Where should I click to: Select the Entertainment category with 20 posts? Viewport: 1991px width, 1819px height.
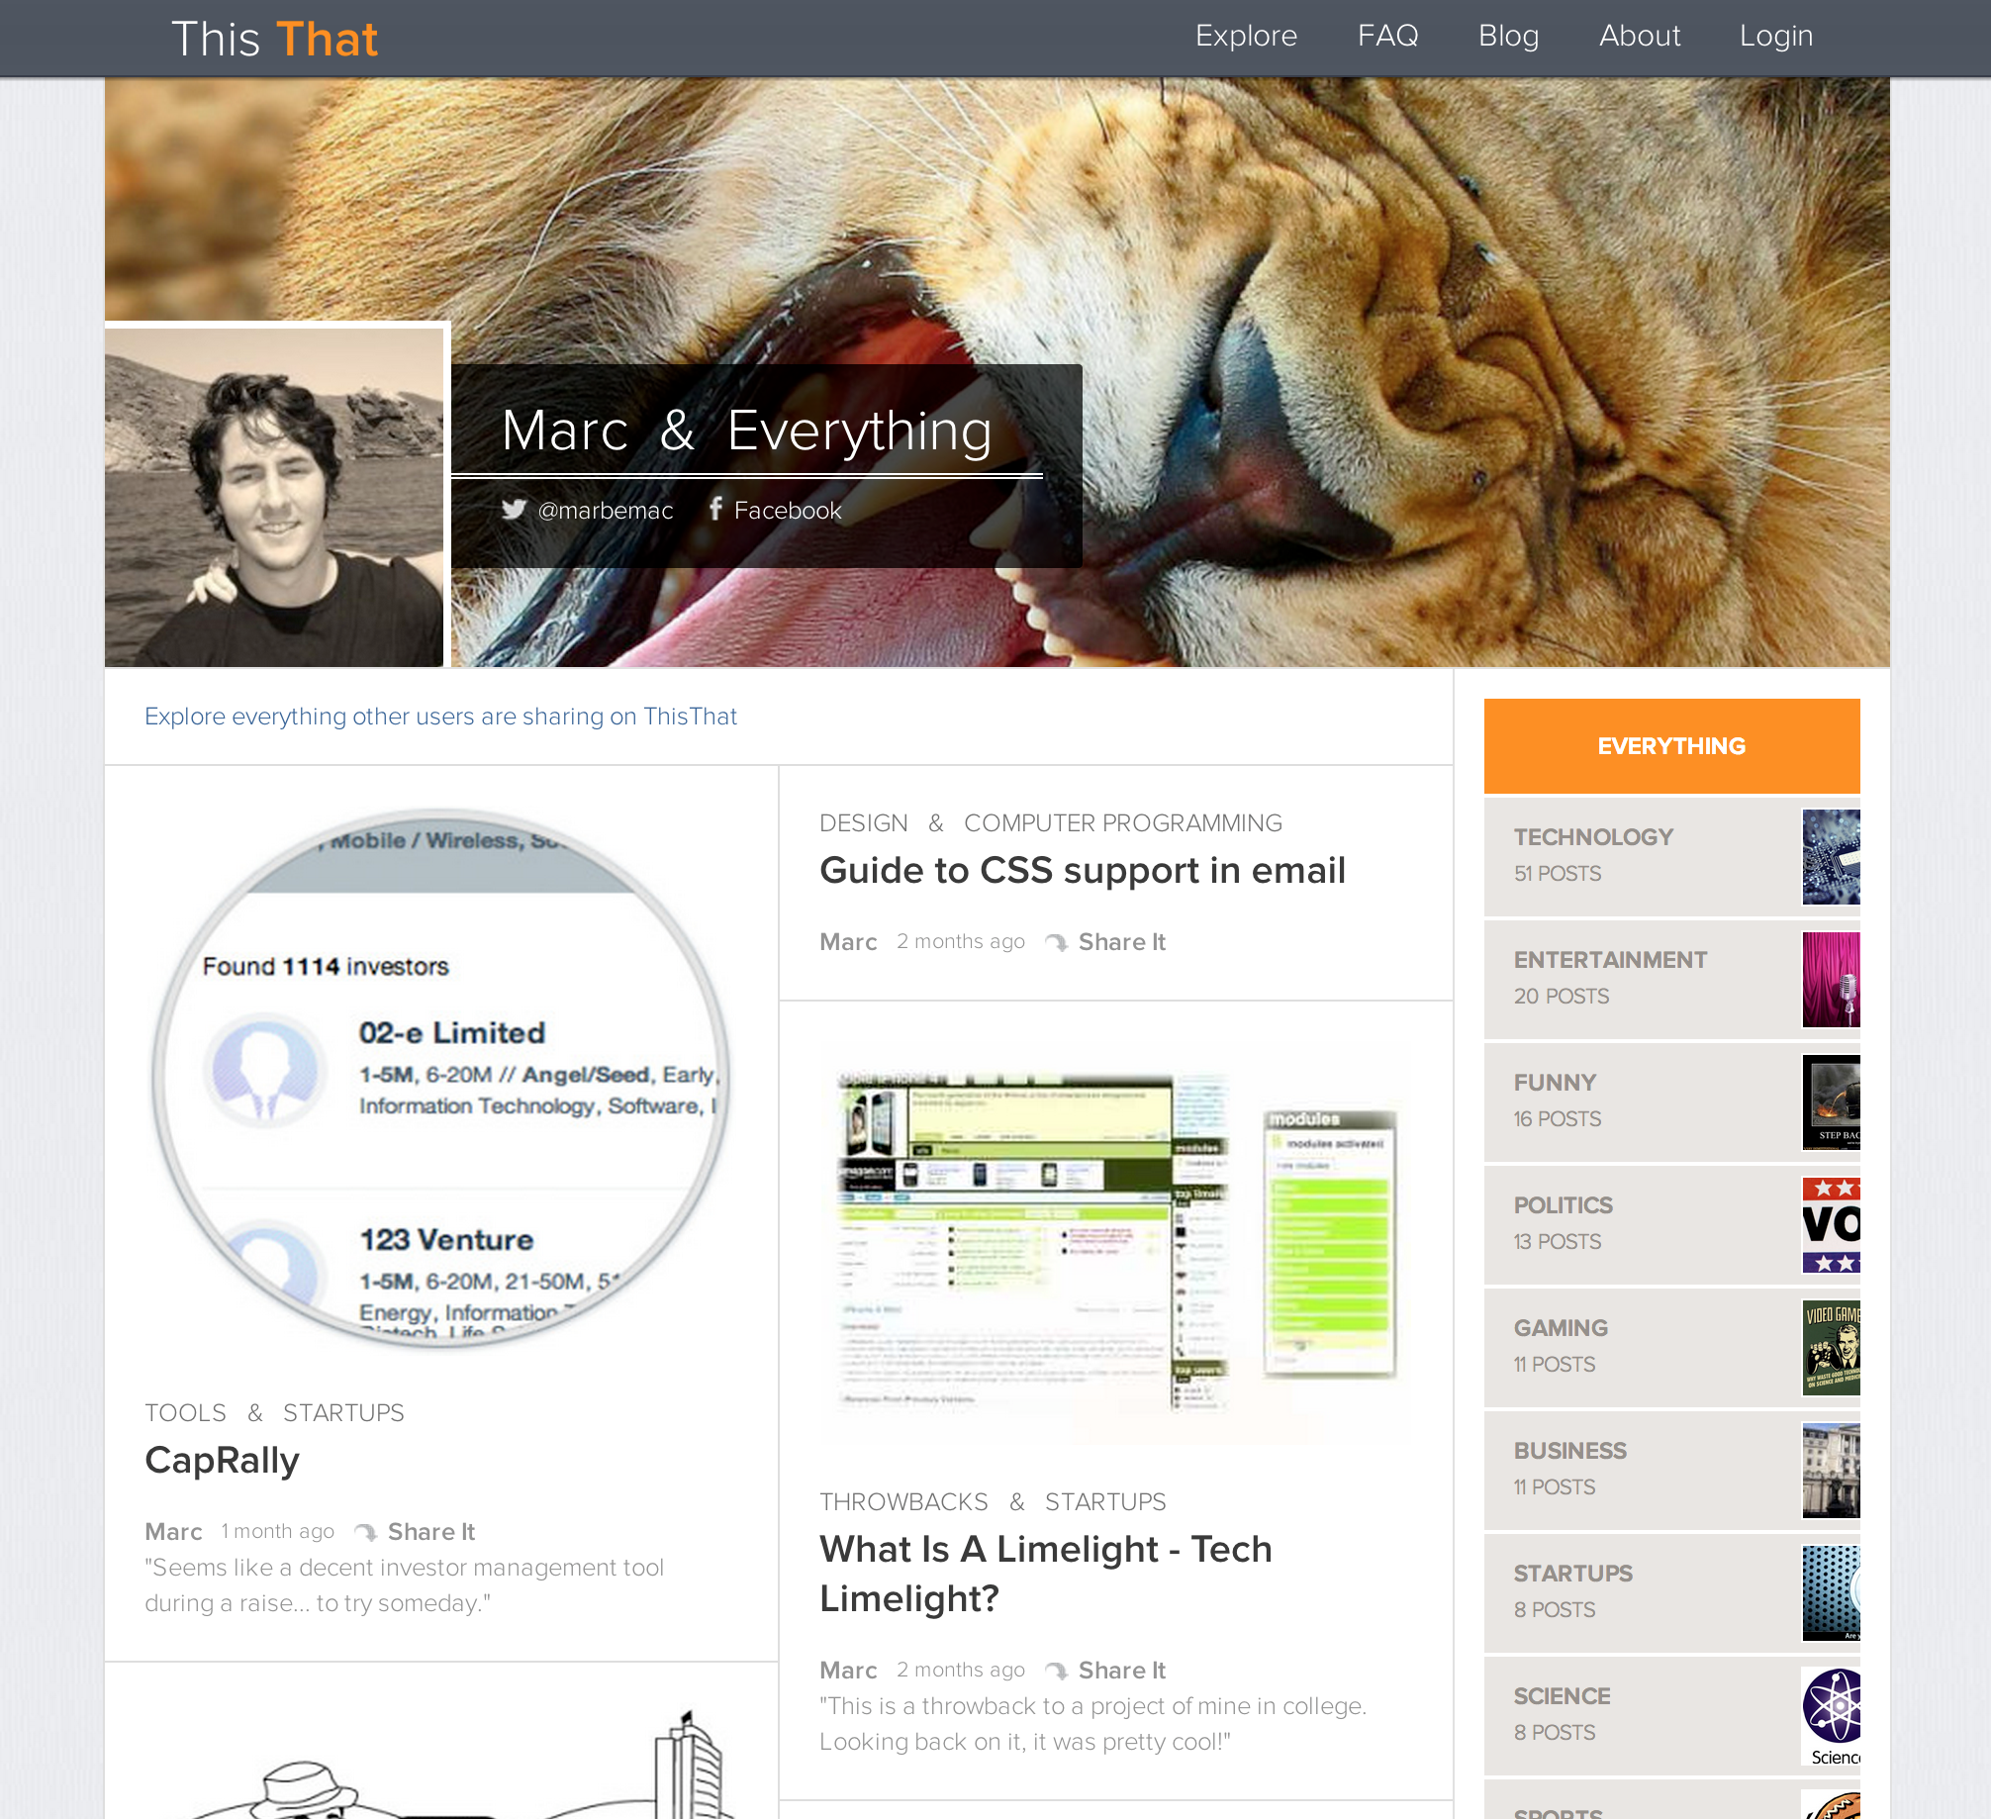click(x=1671, y=980)
